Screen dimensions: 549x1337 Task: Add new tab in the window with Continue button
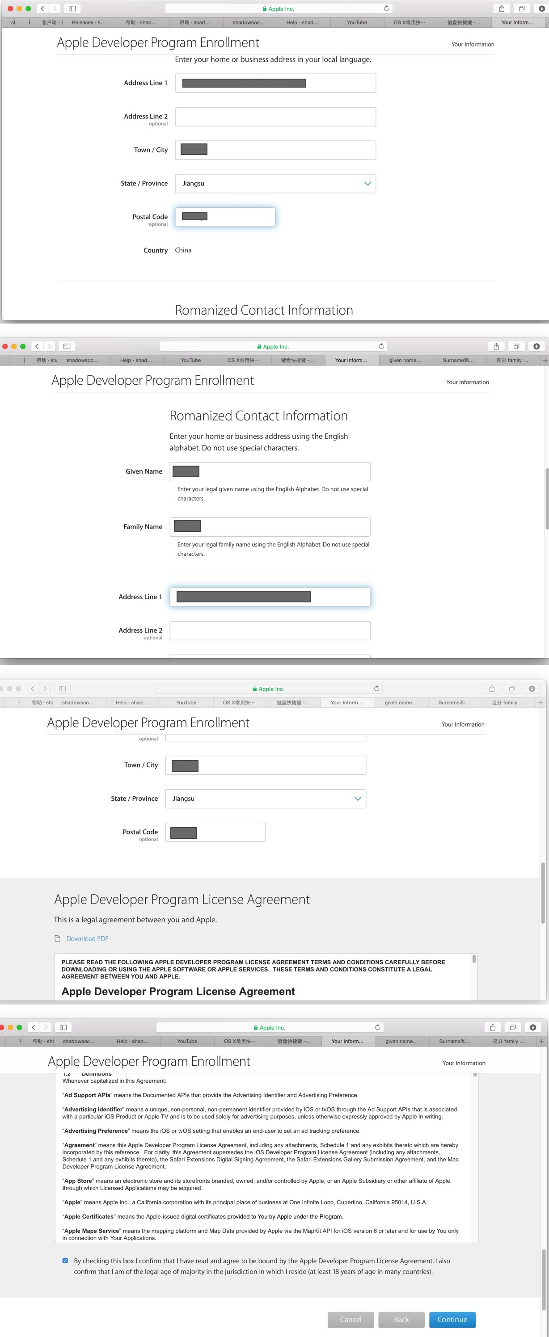click(x=541, y=1041)
